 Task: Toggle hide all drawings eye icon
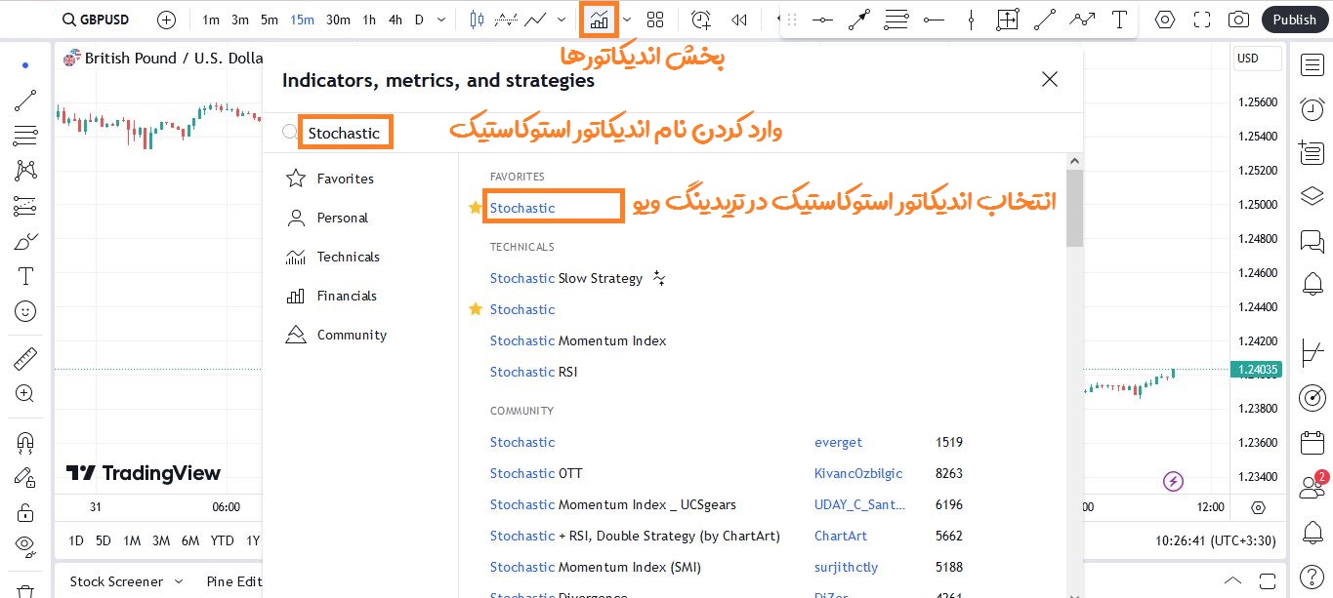coord(25,544)
